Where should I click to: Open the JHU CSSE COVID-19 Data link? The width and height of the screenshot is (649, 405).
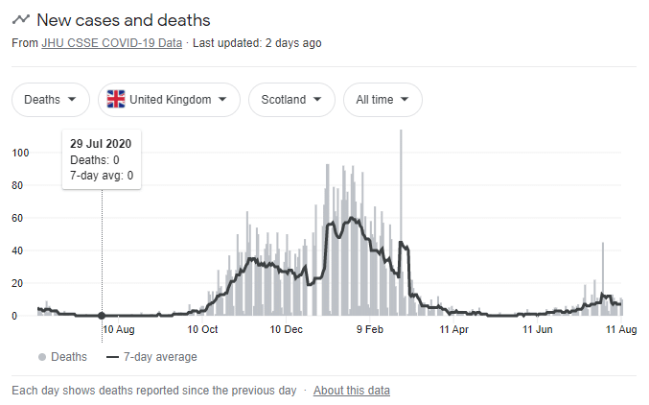tap(112, 43)
